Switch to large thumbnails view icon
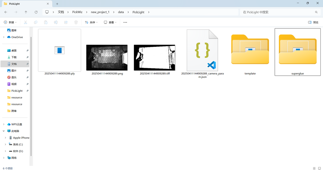 tap(319, 168)
